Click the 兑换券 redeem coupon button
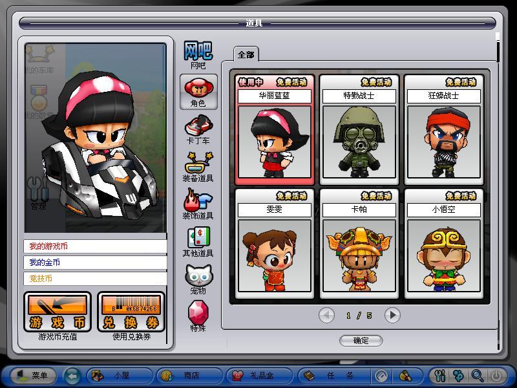Viewport: 517px width, 388px height. point(131,313)
